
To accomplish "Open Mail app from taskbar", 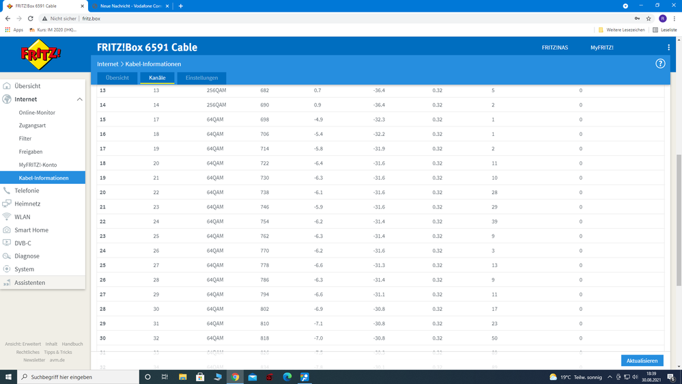I will [x=253, y=377].
